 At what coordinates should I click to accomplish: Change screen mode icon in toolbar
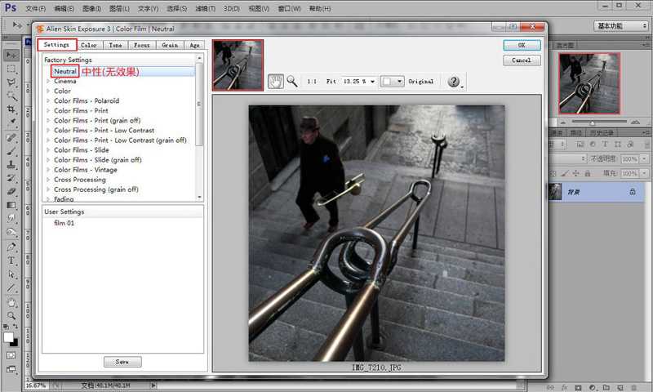point(11,369)
